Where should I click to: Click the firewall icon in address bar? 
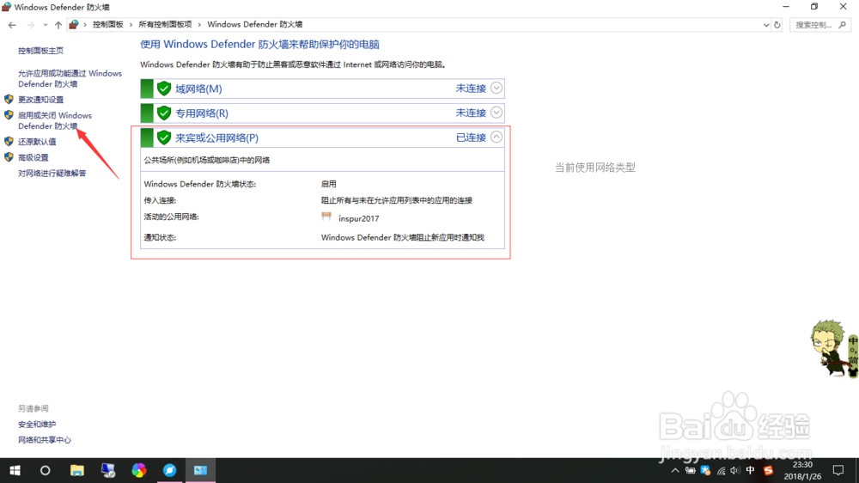click(x=73, y=25)
